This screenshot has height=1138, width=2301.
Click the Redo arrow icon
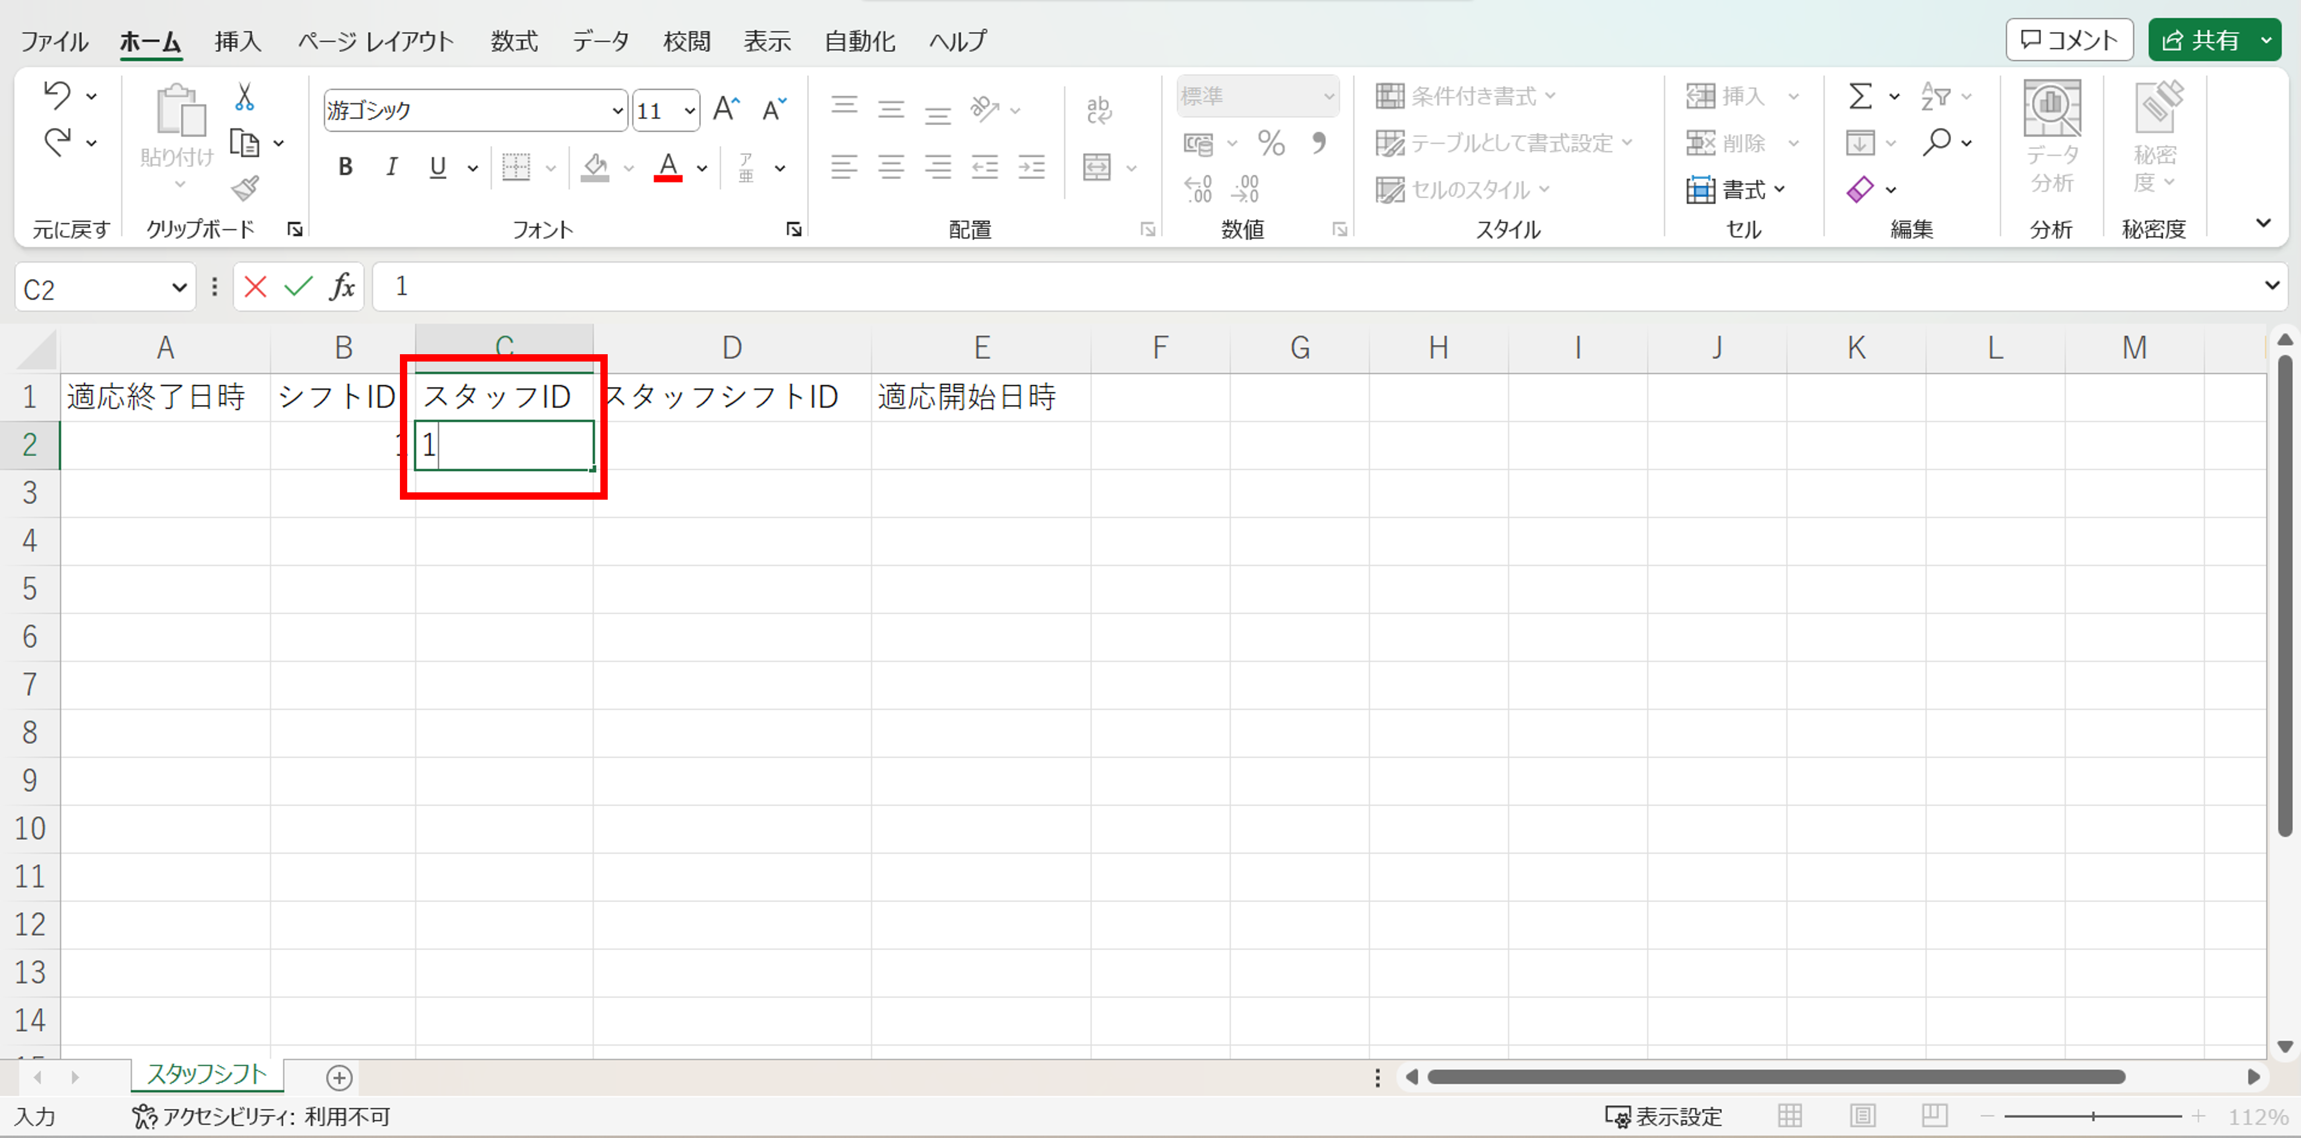point(57,142)
